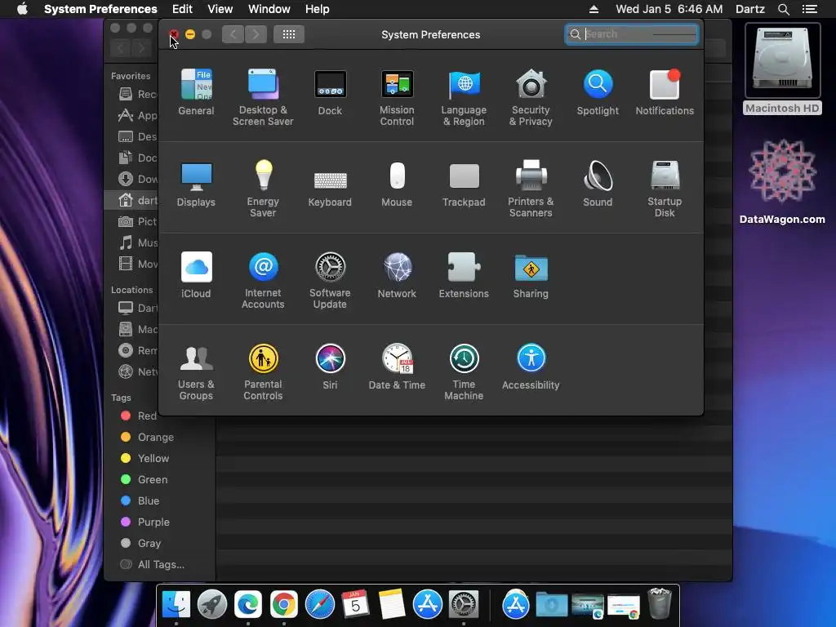This screenshot has height=627, width=836.
Task: Click the forward navigation arrow in System Preferences
Action: pyautogui.click(x=256, y=34)
